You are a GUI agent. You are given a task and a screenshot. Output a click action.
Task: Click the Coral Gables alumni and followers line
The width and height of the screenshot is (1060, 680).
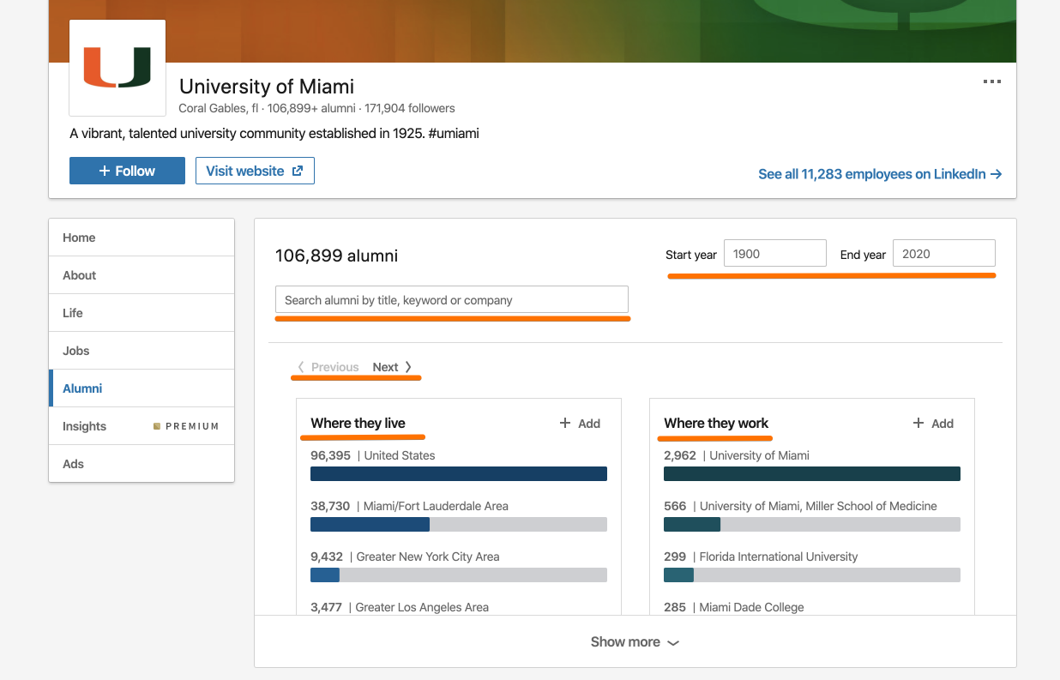coord(316,109)
